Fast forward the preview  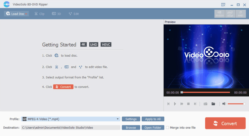[182, 104]
